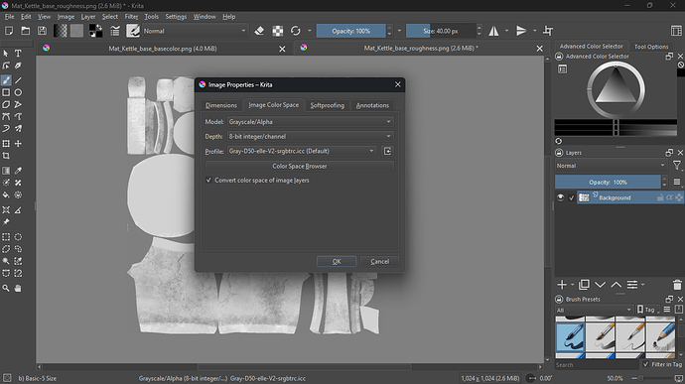The image size is (685, 384).
Task: Click the brush presets Search field
Action: [597, 364]
